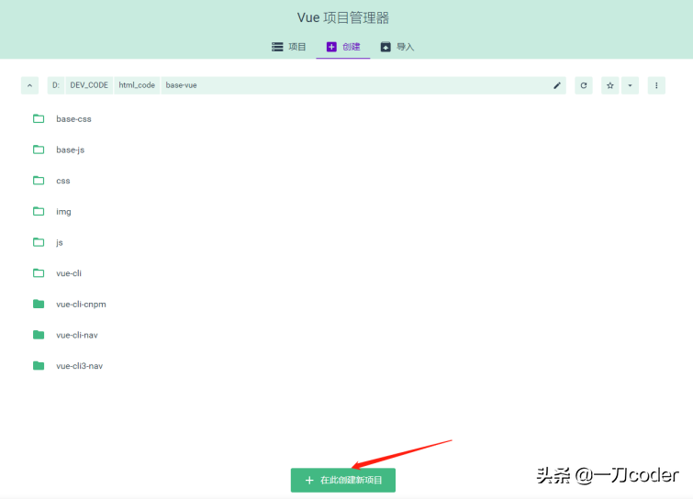Open the base-css folder
Screen dimensions: 693x499
(73, 119)
